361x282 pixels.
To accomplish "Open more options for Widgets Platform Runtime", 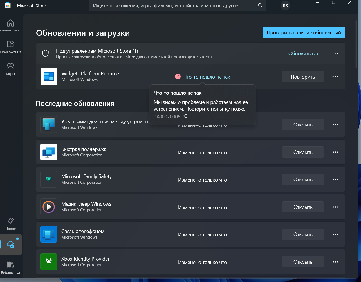I will pos(335,77).
